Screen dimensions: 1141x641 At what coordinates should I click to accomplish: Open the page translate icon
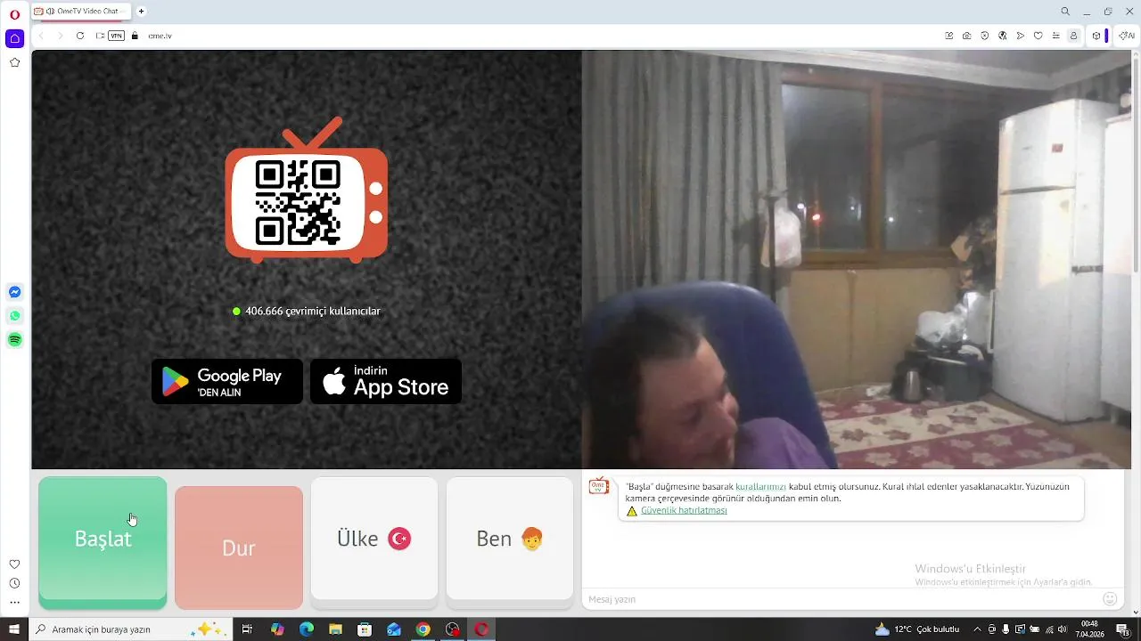[x=1003, y=36]
